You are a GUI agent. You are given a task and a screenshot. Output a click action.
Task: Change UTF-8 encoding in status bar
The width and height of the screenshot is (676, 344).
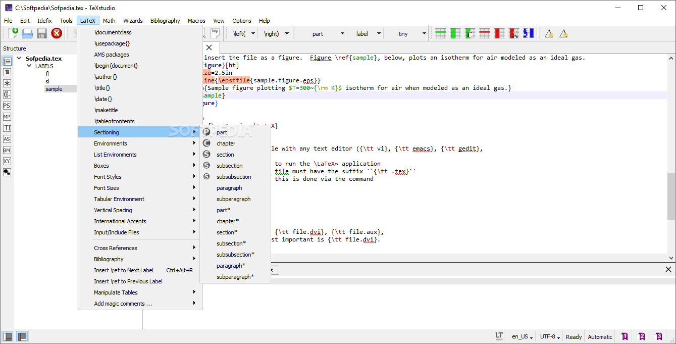(x=550, y=336)
